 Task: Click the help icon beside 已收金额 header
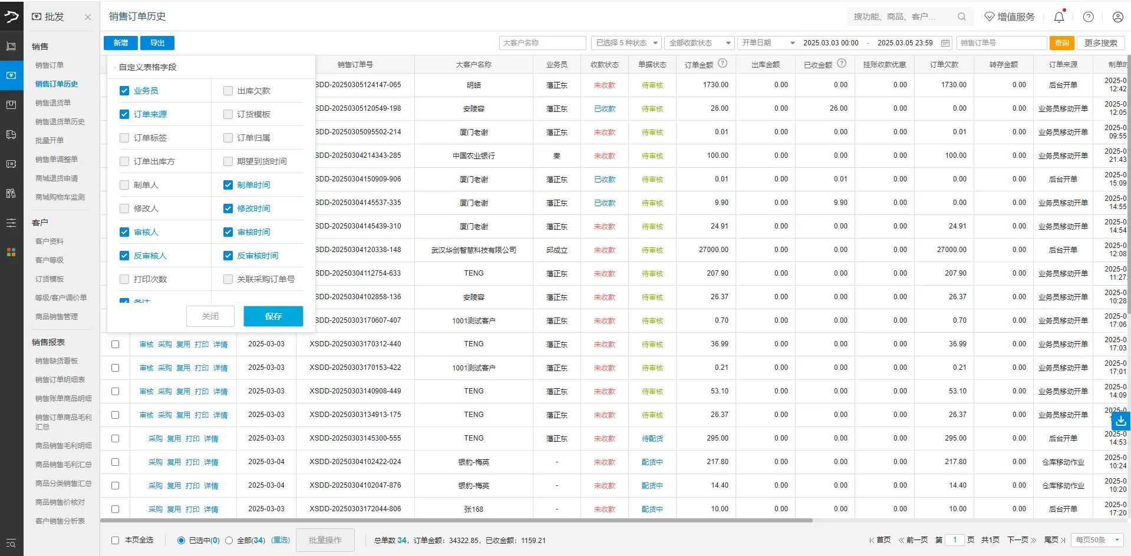[x=842, y=64]
